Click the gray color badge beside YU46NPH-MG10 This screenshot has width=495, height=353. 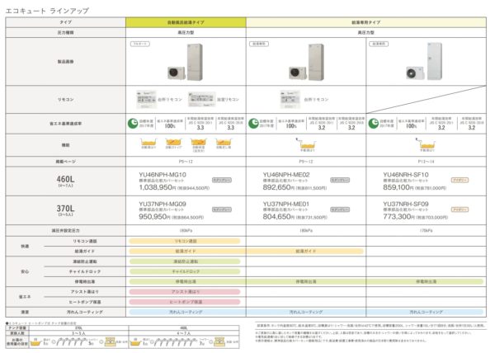click(x=222, y=180)
